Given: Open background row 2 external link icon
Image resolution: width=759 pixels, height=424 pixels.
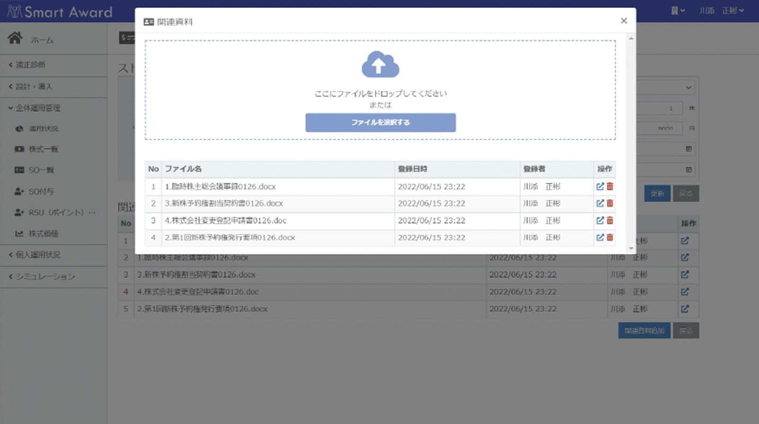Looking at the screenshot, I should pyautogui.click(x=685, y=258).
